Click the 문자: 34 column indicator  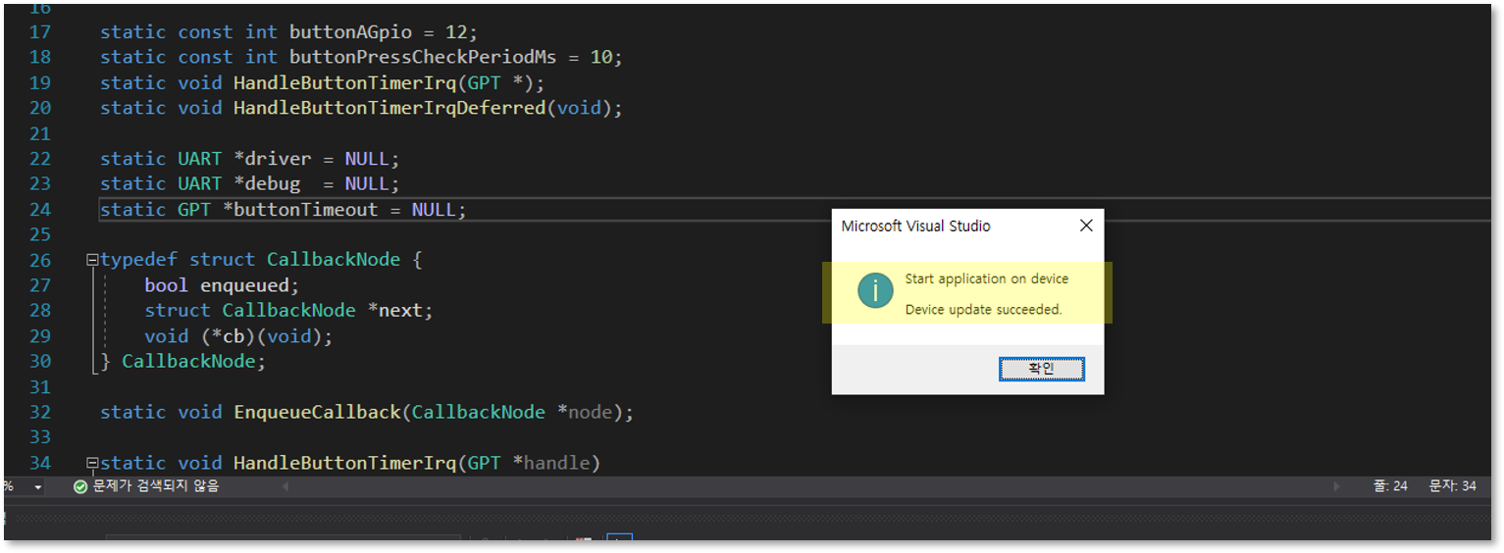(1452, 486)
